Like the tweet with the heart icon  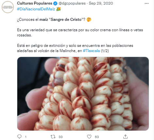click(x=89, y=137)
